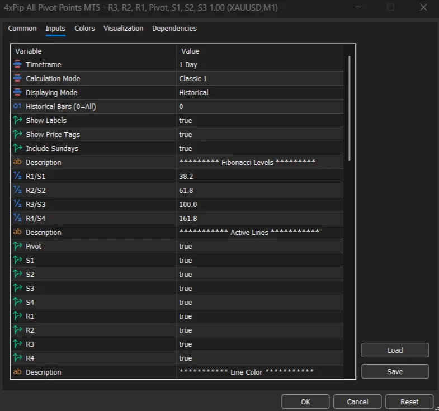Open the Dependencies tab

[174, 29]
